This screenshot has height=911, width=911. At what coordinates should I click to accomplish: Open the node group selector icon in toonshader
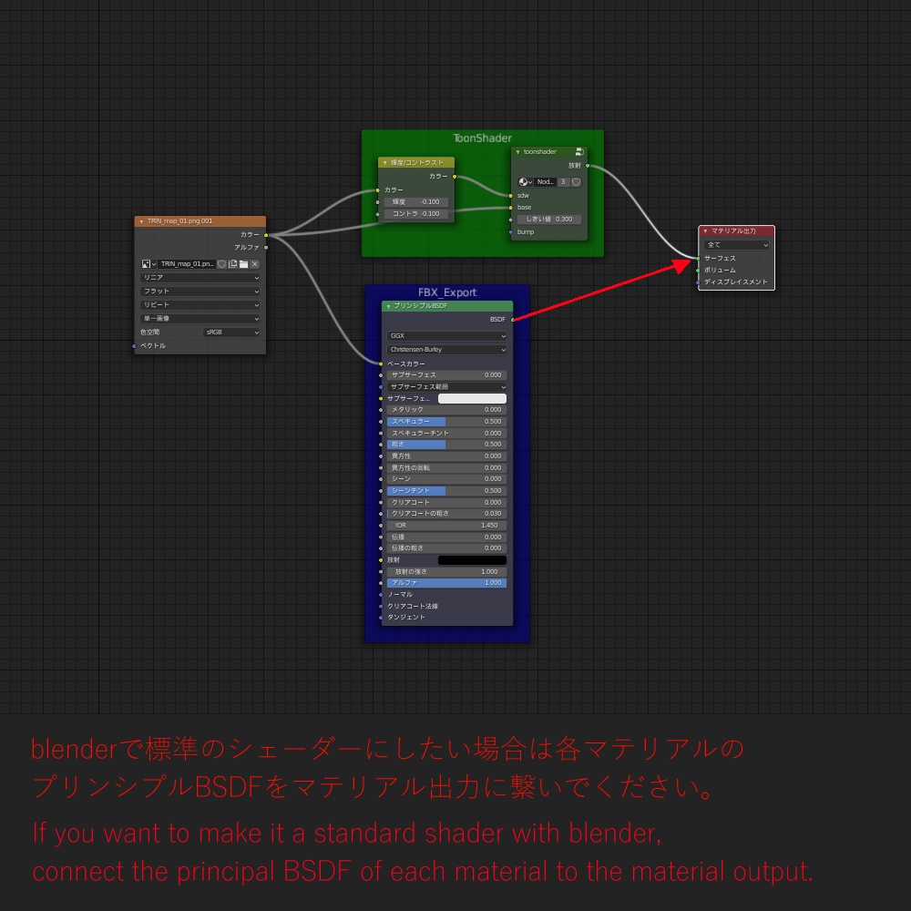pos(526,182)
